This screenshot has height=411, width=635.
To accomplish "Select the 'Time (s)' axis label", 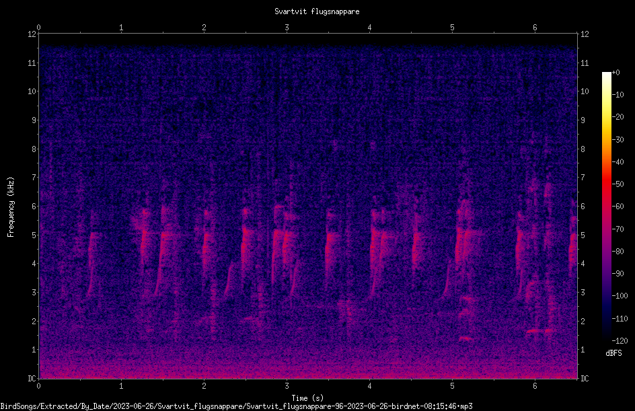I will [307, 398].
